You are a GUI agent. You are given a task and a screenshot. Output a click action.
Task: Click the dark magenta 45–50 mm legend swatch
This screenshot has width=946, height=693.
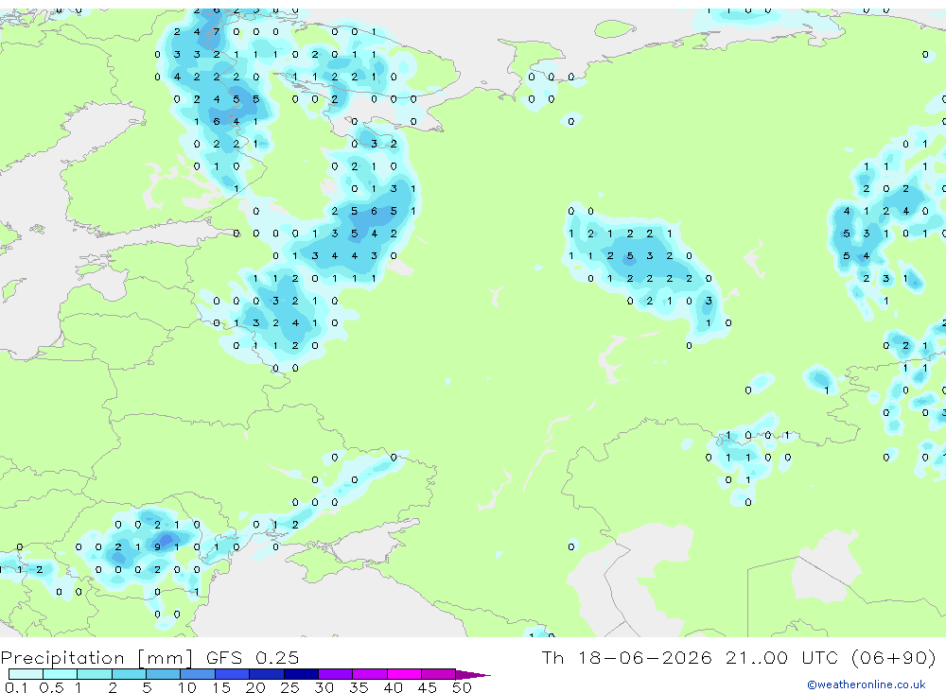tap(439, 674)
